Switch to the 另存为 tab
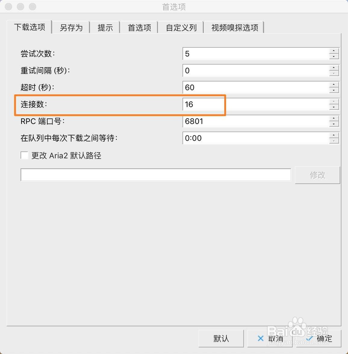The height and width of the screenshot is (354, 348). click(x=71, y=28)
